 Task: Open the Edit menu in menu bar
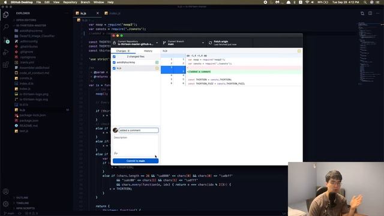pyautogui.click(x=47, y=2)
